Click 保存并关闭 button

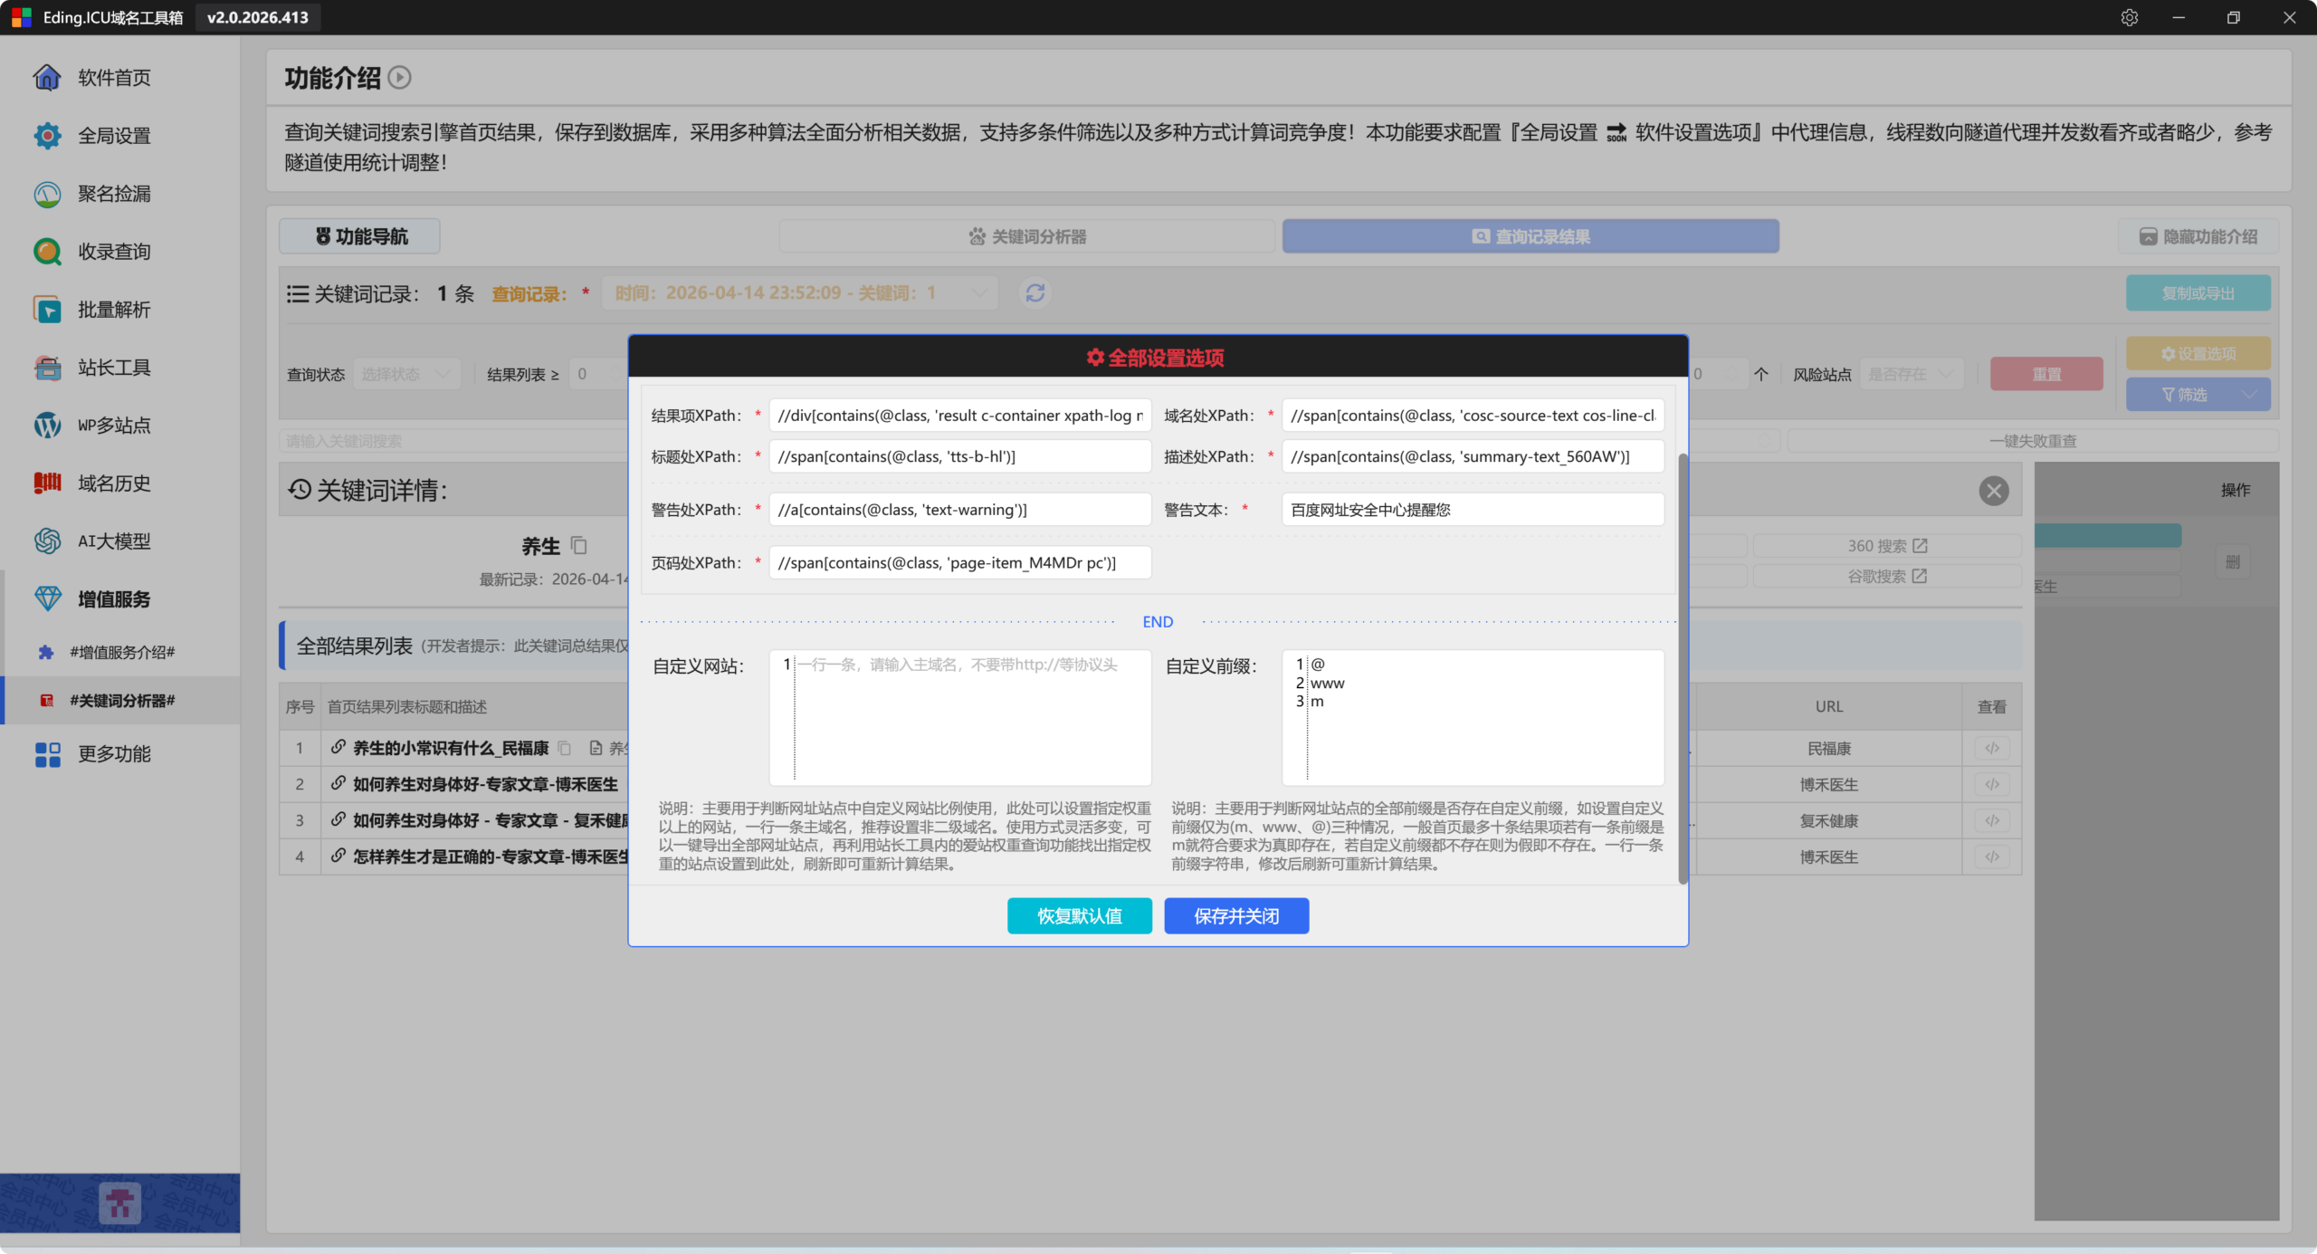click(1235, 915)
